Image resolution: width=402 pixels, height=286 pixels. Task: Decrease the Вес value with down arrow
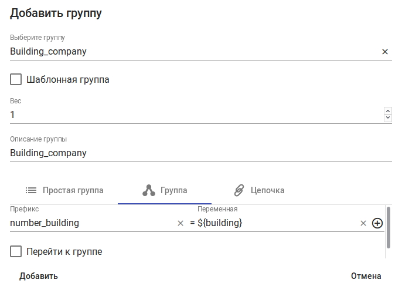tap(387, 118)
